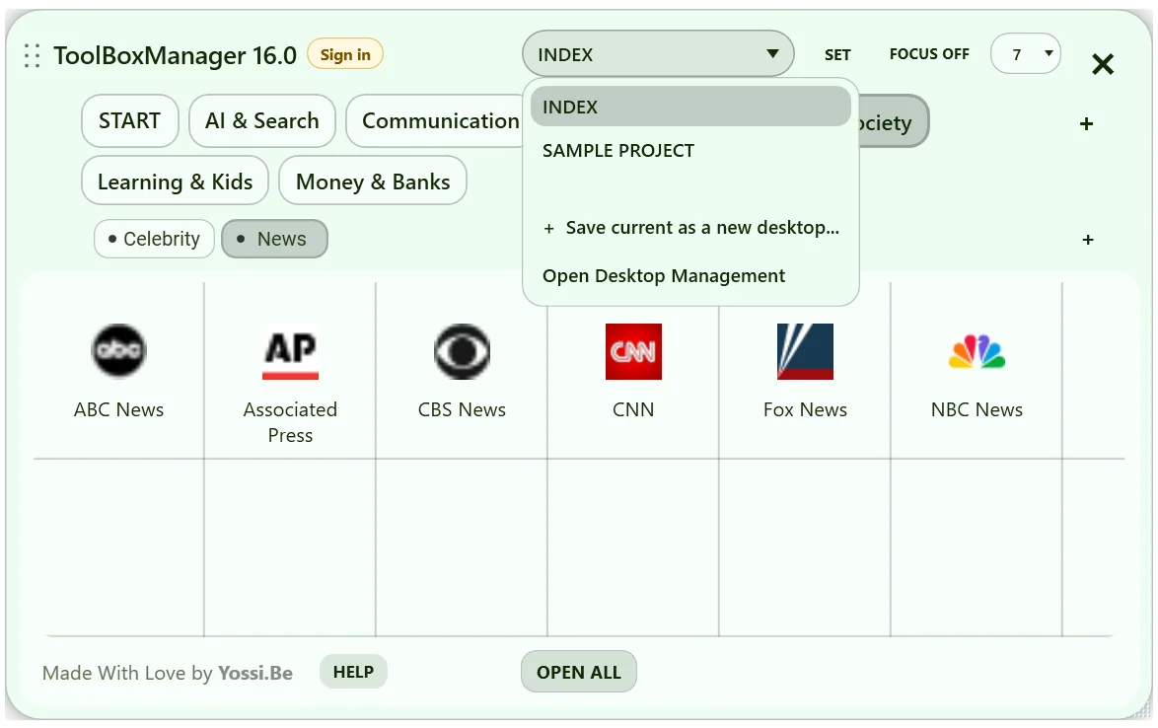1158x728 pixels.
Task: Click the OPEN ALL button
Action: point(579,672)
